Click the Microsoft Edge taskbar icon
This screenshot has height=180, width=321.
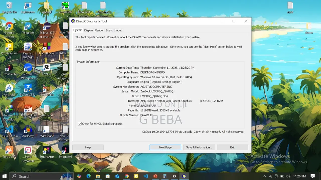(x=89, y=176)
